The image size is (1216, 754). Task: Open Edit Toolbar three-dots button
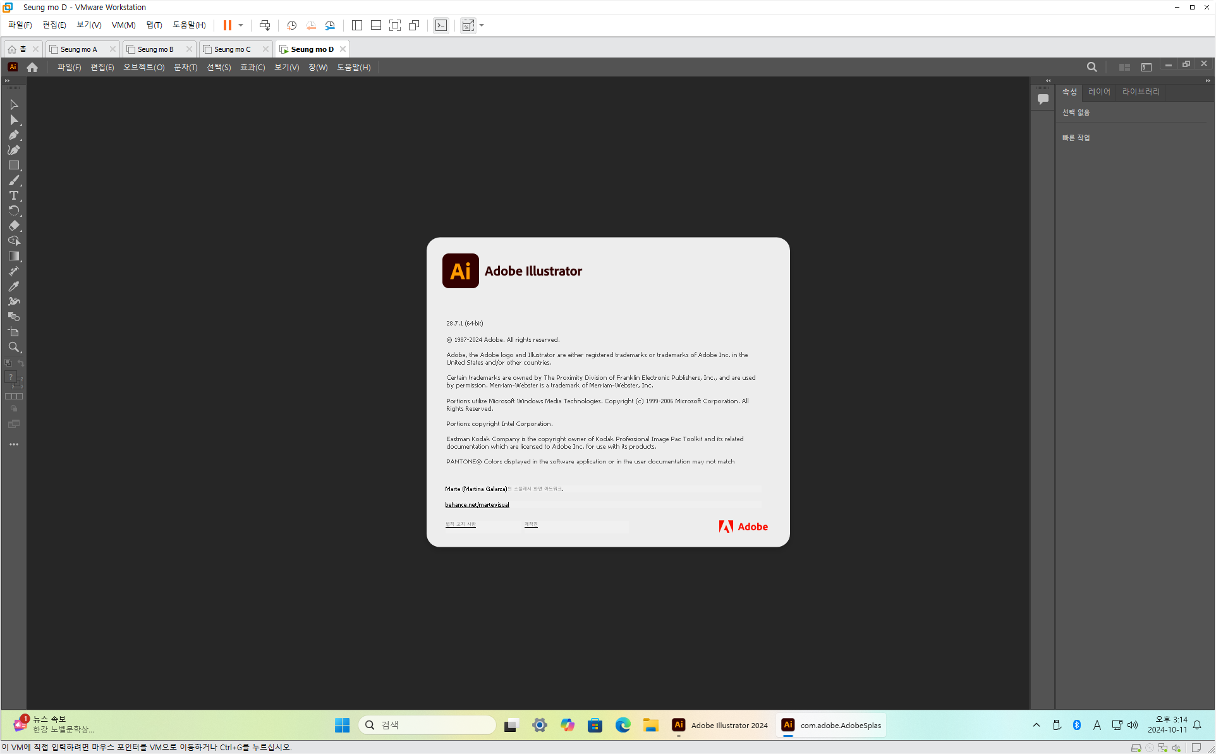[x=14, y=444]
